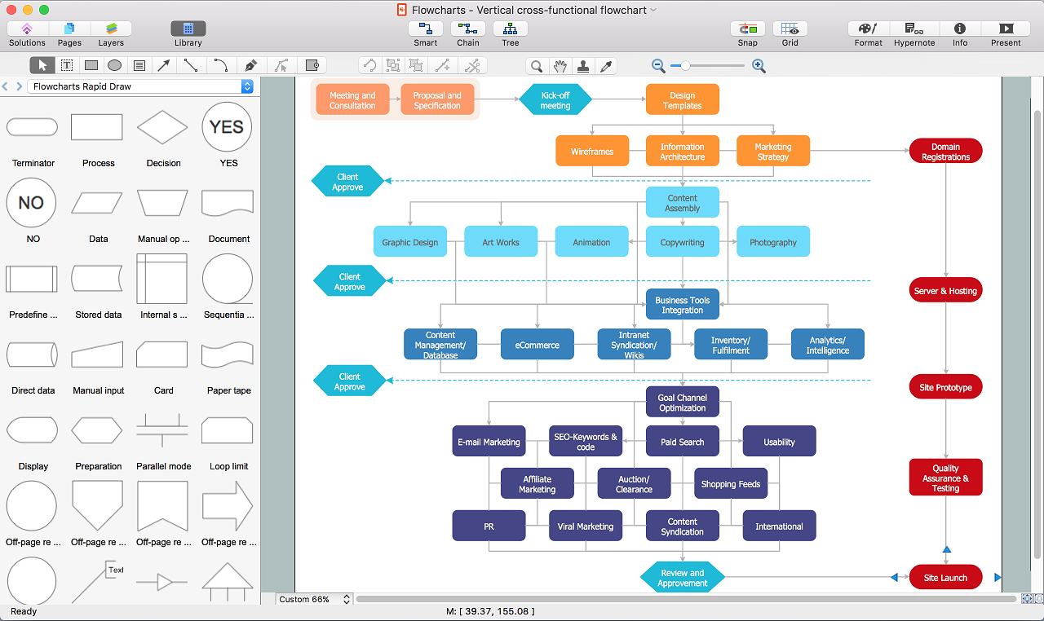Activate the Hand pan tool
This screenshot has width=1044, height=621.
(x=560, y=65)
